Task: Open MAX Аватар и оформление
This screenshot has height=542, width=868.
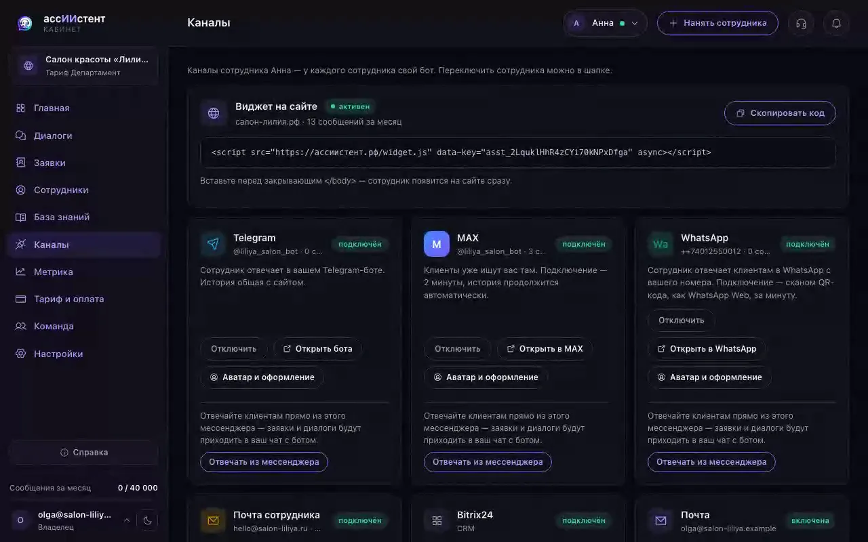Action: [x=486, y=377]
